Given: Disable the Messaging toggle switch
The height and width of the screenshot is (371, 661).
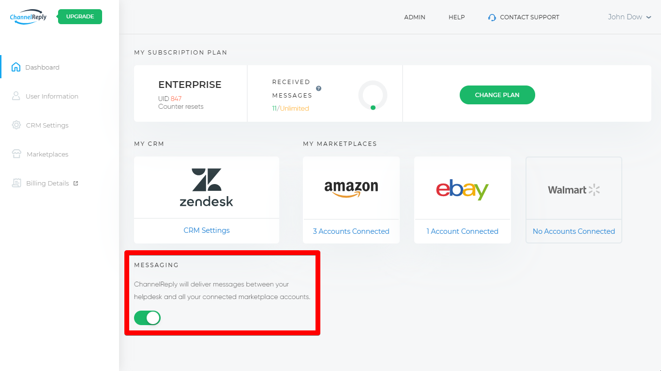Looking at the screenshot, I should (x=147, y=318).
